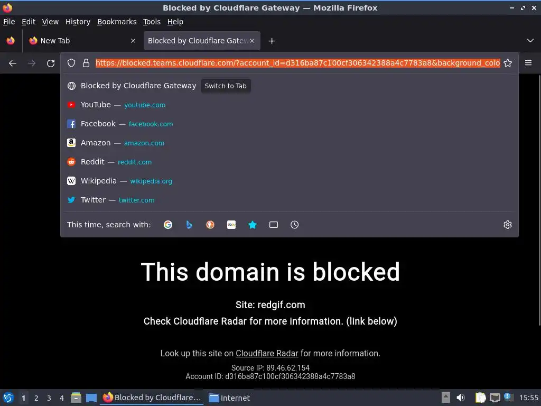Select the Twitter suggestion
The width and height of the screenshot is (541, 406).
[x=290, y=200]
